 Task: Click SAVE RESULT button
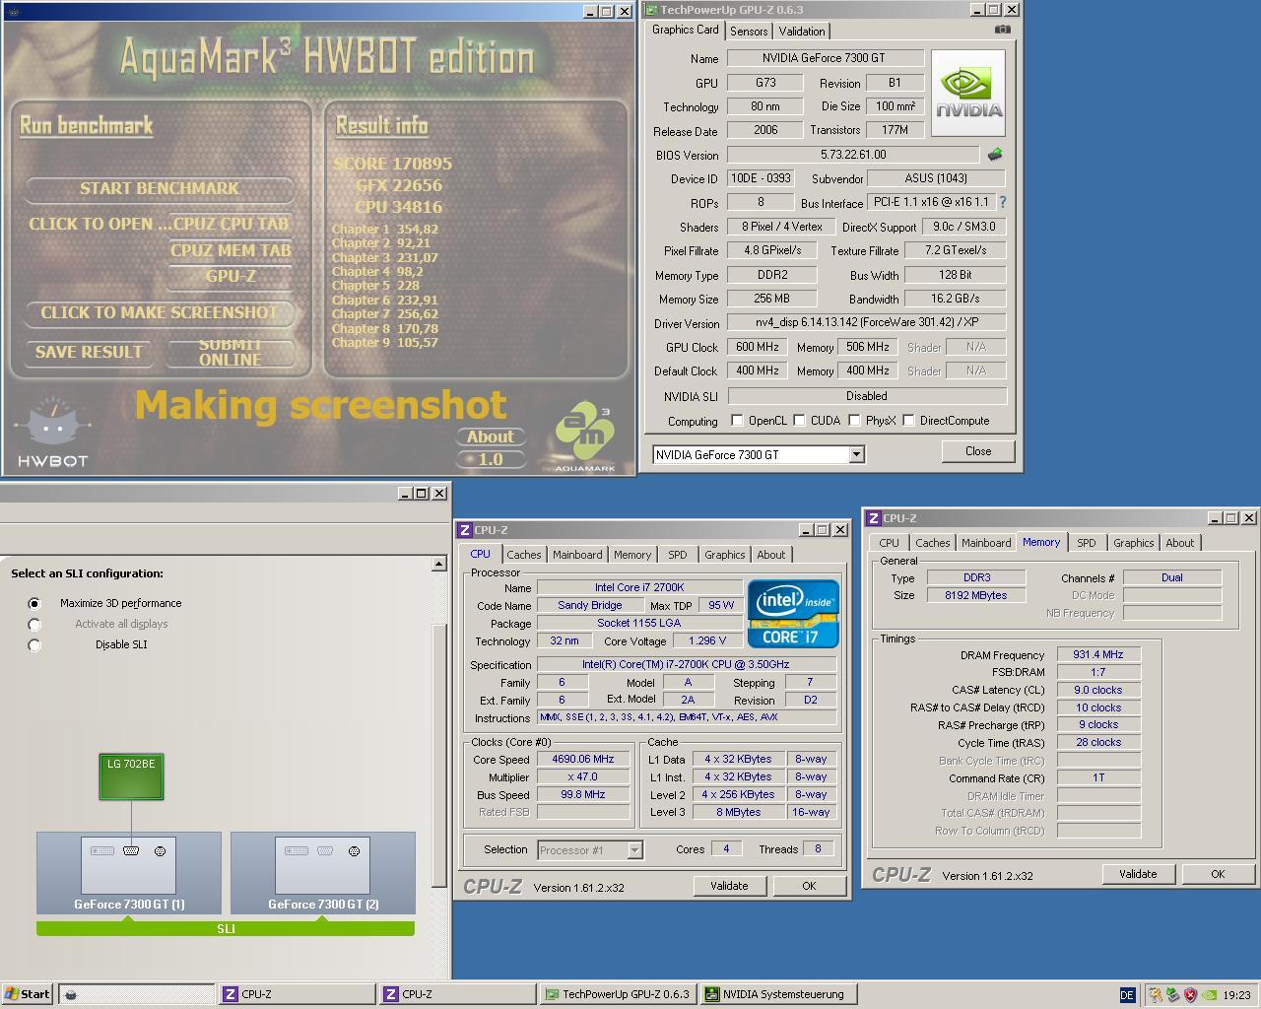tap(89, 352)
